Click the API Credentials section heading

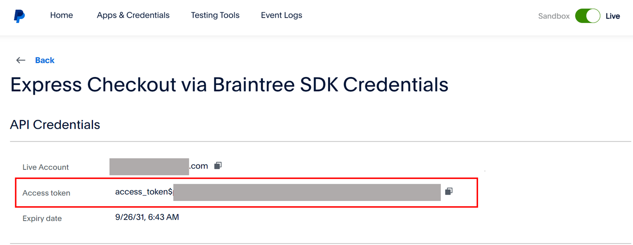click(55, 125)
